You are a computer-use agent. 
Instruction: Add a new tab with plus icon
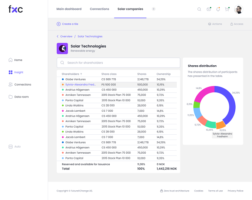click(x=154, y=9)
